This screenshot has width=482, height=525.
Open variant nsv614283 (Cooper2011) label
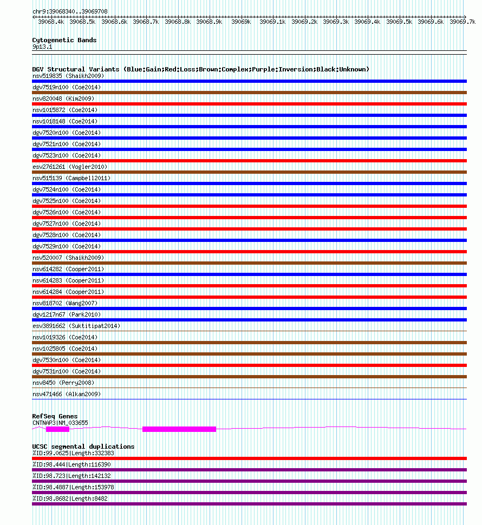tap(68, 281)
